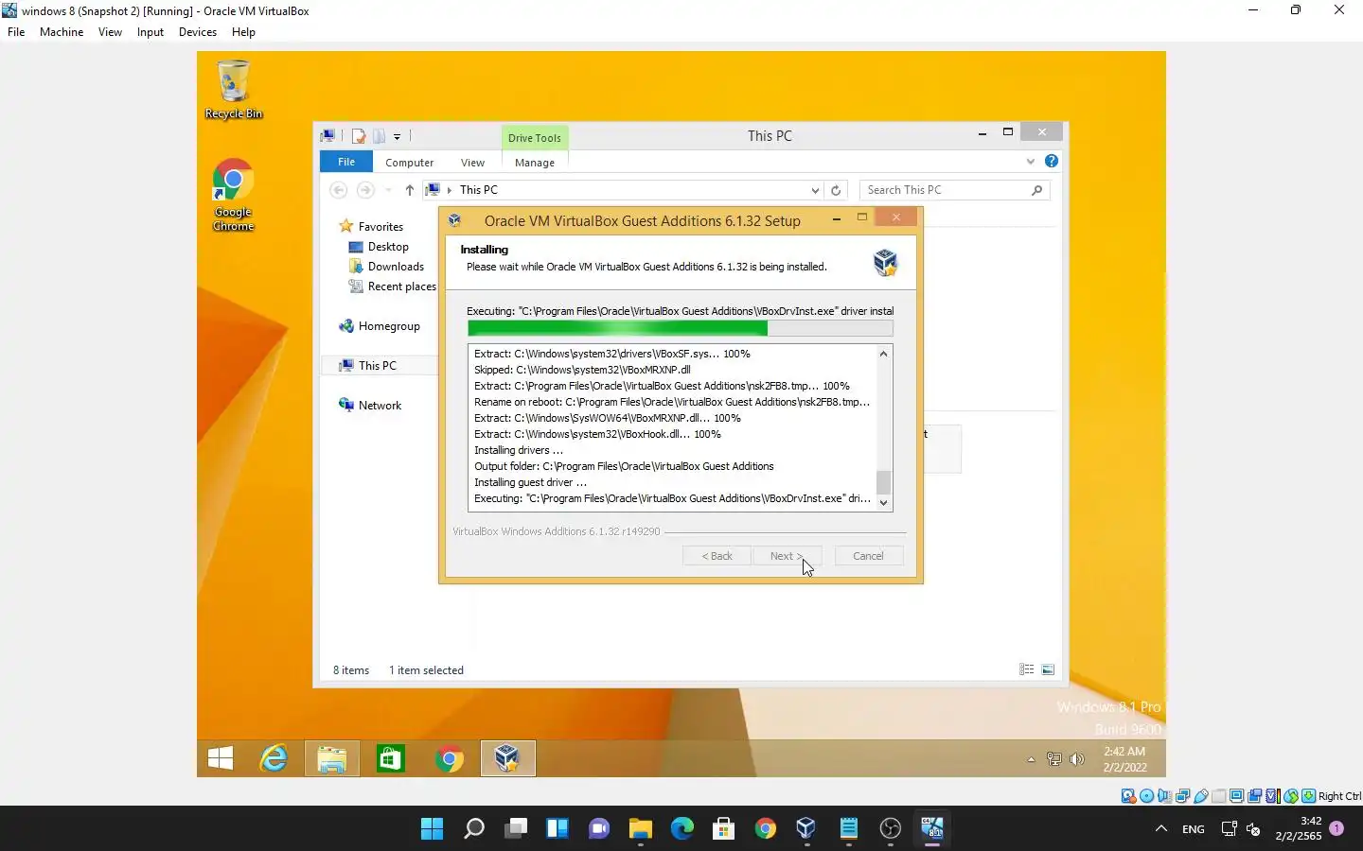
Task: Open the VirtualBox Input menu
Action: [150, 32]
